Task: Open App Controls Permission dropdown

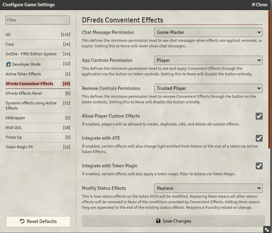Action: (208, 60)
